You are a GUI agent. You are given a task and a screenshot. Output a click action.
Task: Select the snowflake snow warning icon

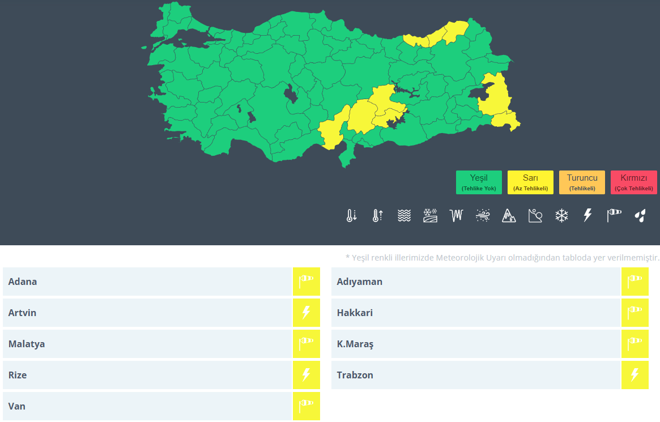(x=561, y=216)
